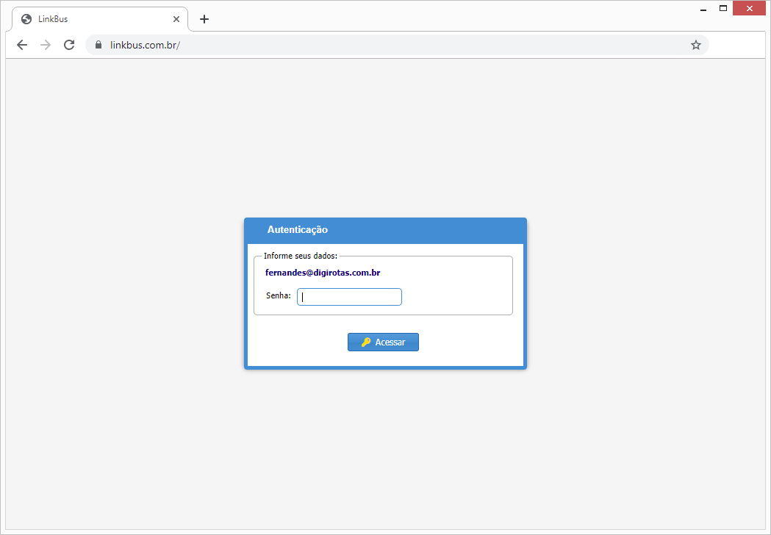Select the LinkBus browser tab
The image size is (771, 535).
100,19
